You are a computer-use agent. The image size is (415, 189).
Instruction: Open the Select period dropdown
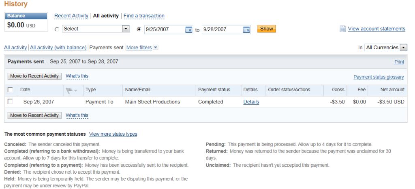pos(95,29)
